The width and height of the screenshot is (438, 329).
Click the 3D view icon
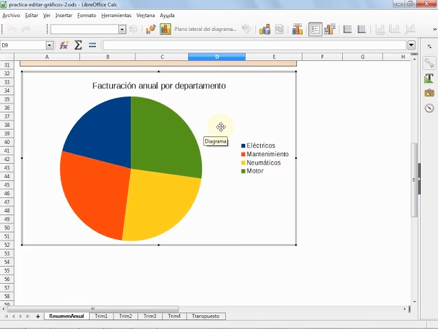coord(246,29)
